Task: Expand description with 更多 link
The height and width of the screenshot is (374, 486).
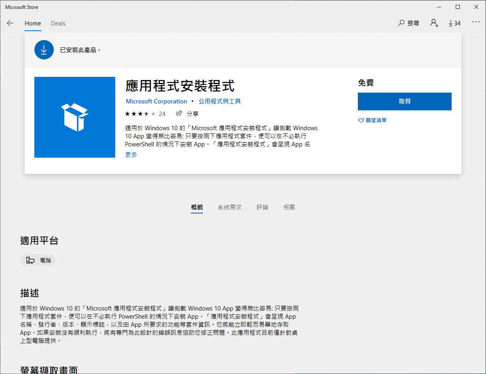Action: (x=131, y=154)
